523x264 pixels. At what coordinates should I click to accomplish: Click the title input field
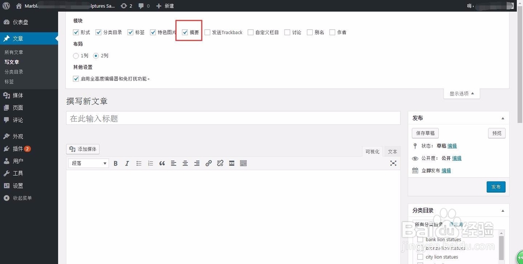(233, 118)
